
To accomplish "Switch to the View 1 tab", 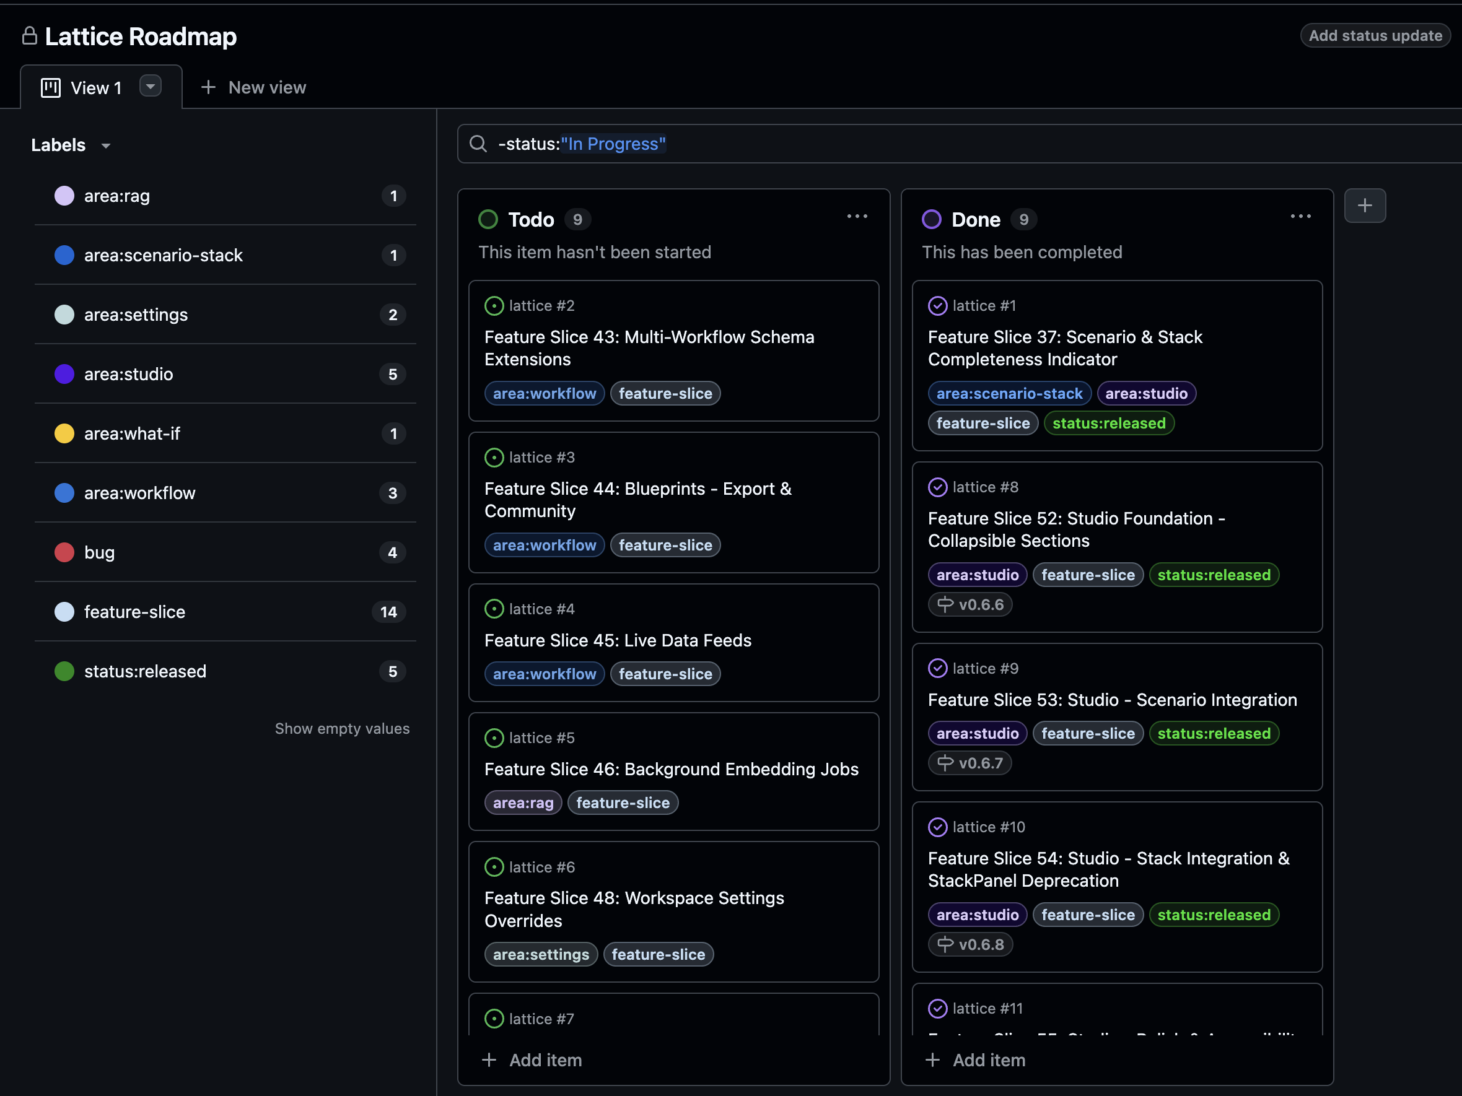I will tap(96, 87).
